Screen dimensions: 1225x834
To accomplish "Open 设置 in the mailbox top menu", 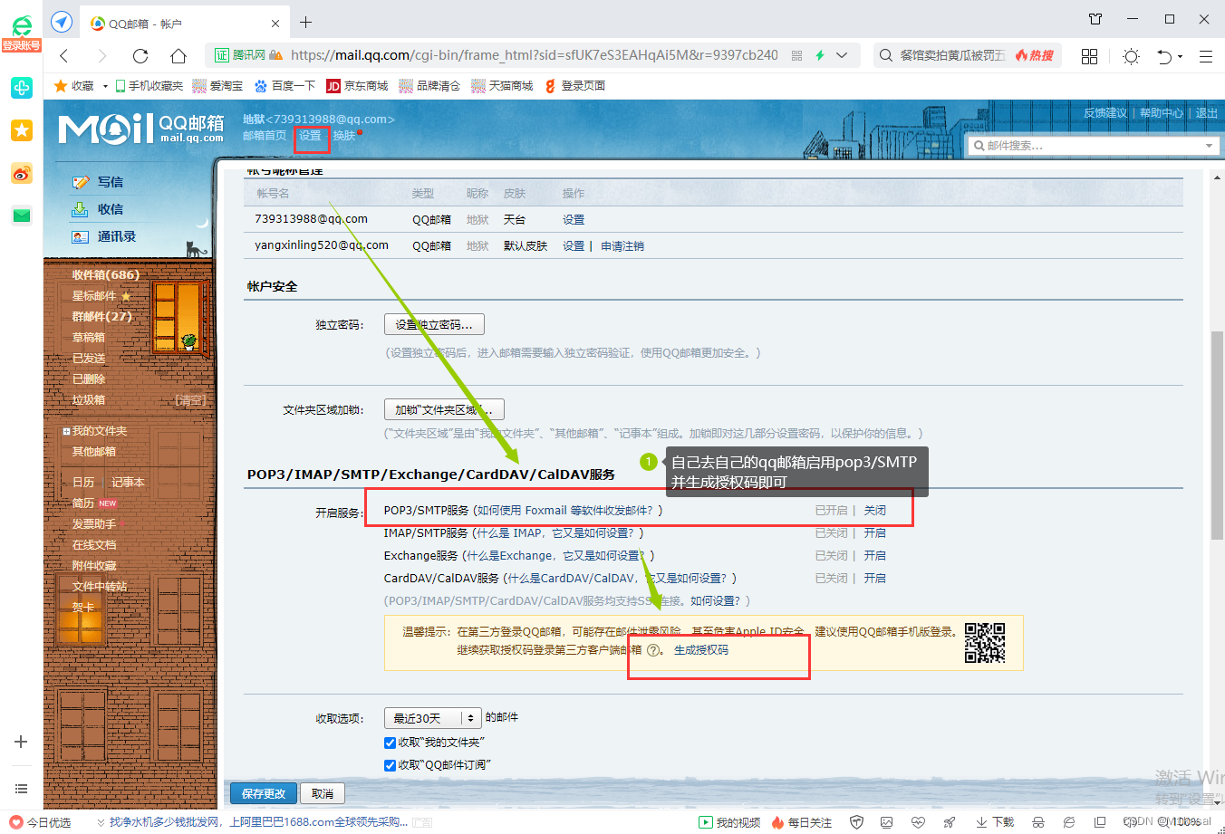I will tap(310, 136).
